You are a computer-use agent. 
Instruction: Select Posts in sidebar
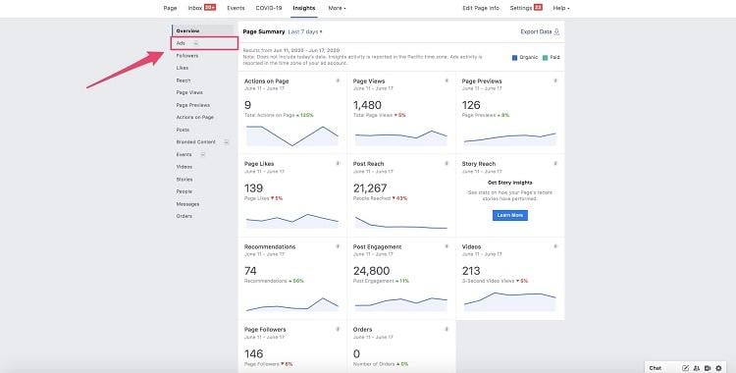coord(183,130)
